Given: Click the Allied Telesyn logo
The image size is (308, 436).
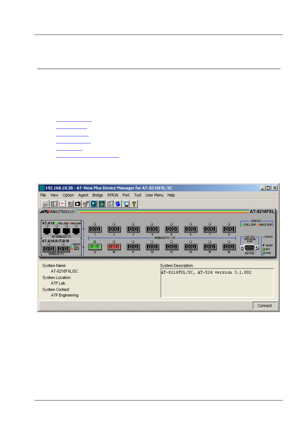Looking at the screenshot, I should [x=57, y=212].
